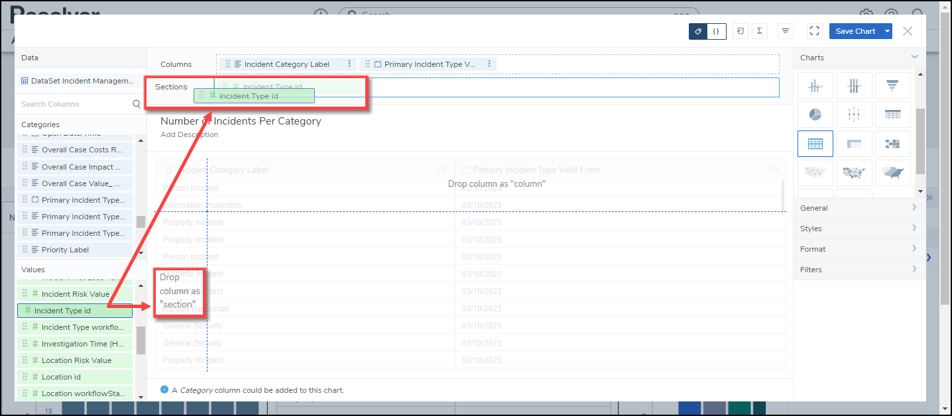This screenshot has width=952, height=416.
Task: Select Investigation Time (H... value column
Action: coord(75,344)
